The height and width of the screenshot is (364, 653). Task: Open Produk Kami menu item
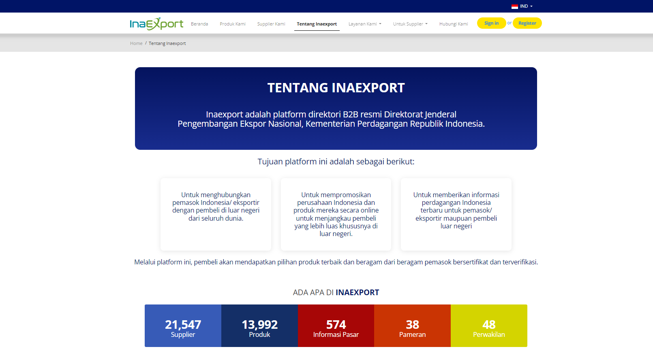[x=233, y=24]
